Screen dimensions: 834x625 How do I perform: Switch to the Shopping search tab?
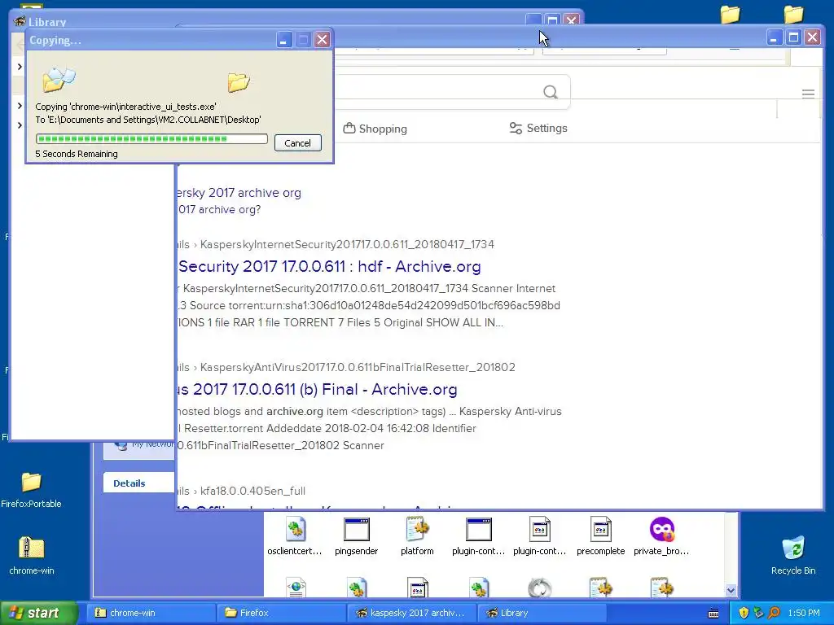[375, 129]
